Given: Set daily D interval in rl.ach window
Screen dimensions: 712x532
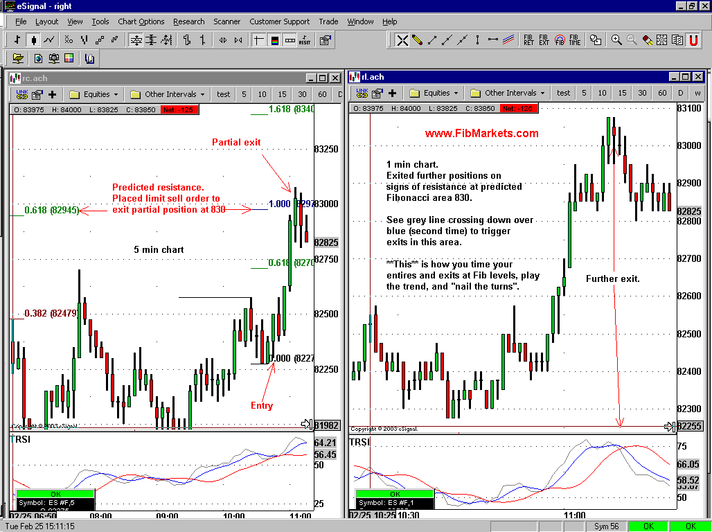Looking at the screenshot, I should coord(680,93).
